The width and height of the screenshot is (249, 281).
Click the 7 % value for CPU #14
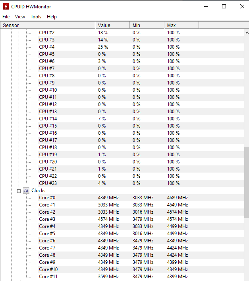tap(102, 119)
